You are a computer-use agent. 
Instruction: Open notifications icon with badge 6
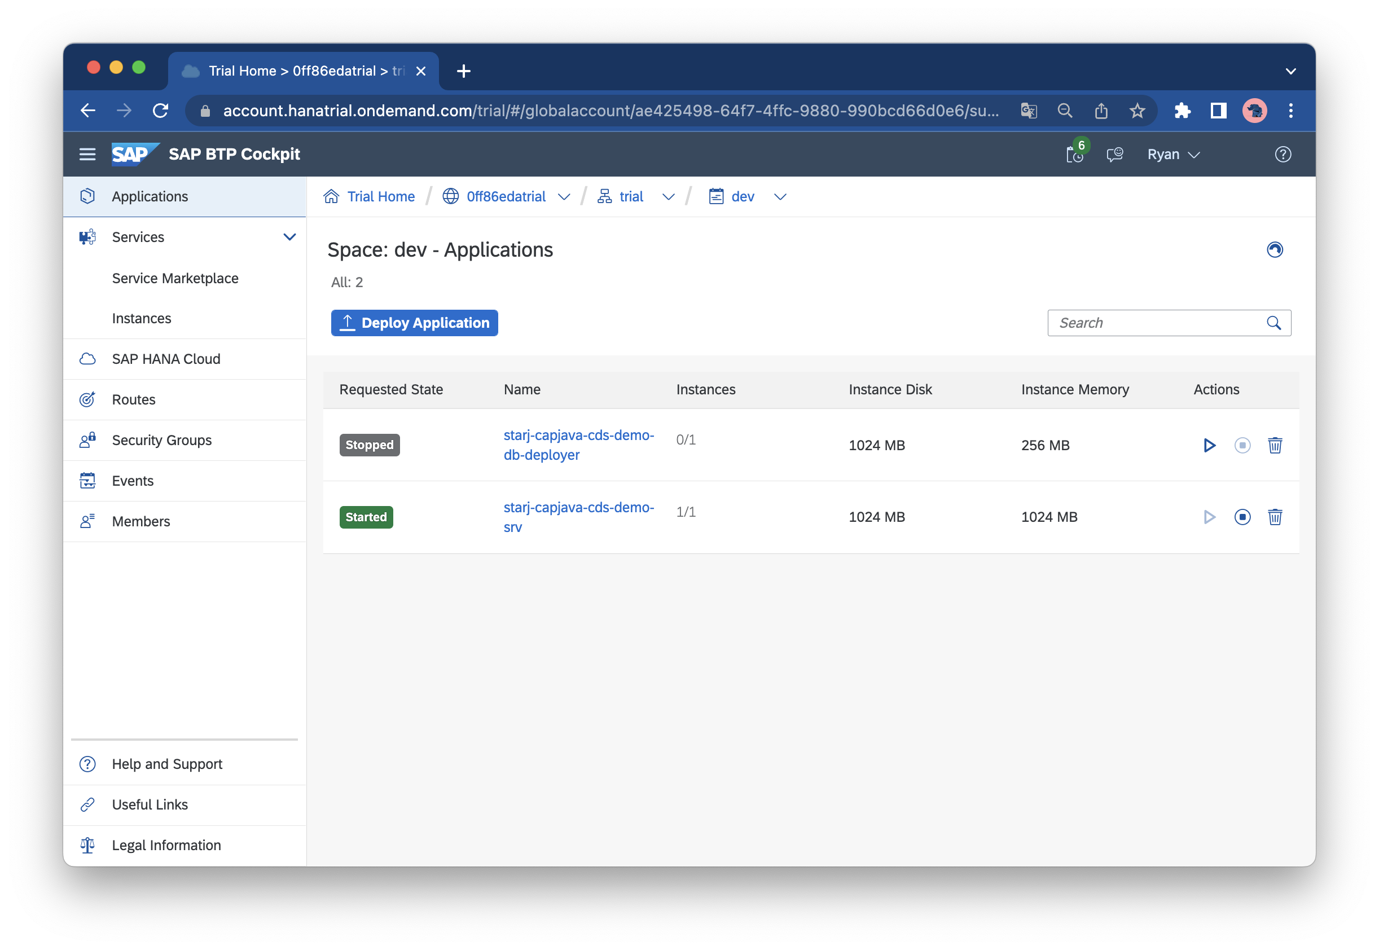pyautogui.click(x=1074, y=154)
